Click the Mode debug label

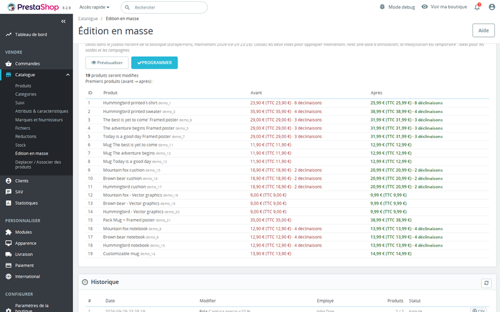(x=402, y=7)
